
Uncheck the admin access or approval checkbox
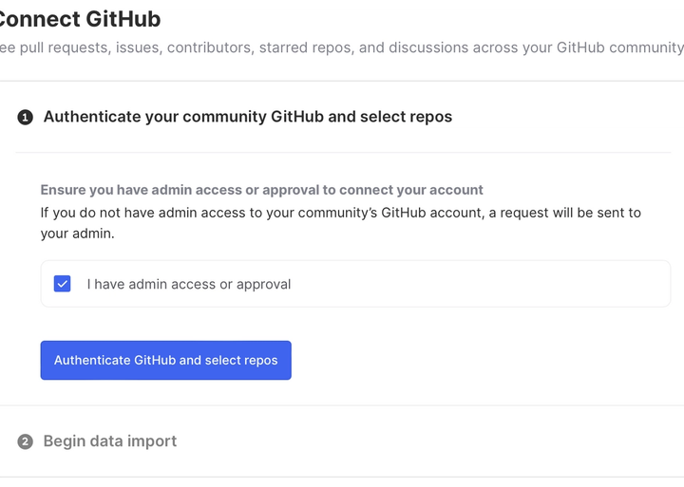pos(62,284)
